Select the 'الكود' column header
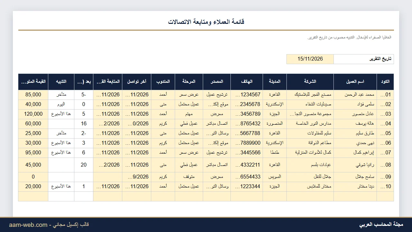This screenshot has height=232, width=412. click(385, 82)
